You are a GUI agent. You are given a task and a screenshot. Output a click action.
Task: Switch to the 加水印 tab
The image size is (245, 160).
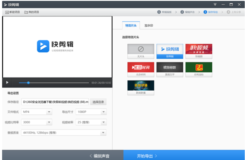click(149, 25)
